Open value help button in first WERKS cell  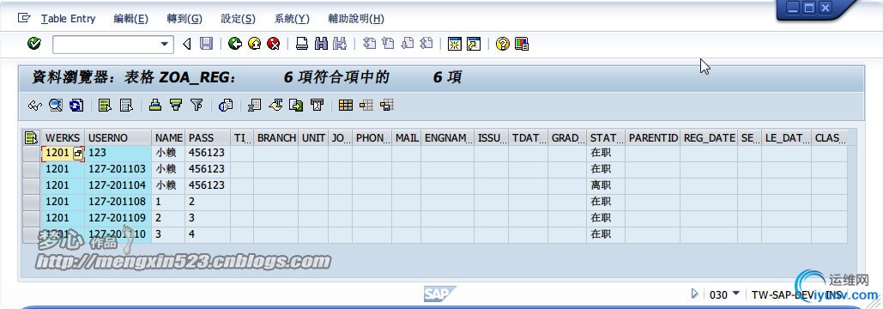click(x=78, y=153)
